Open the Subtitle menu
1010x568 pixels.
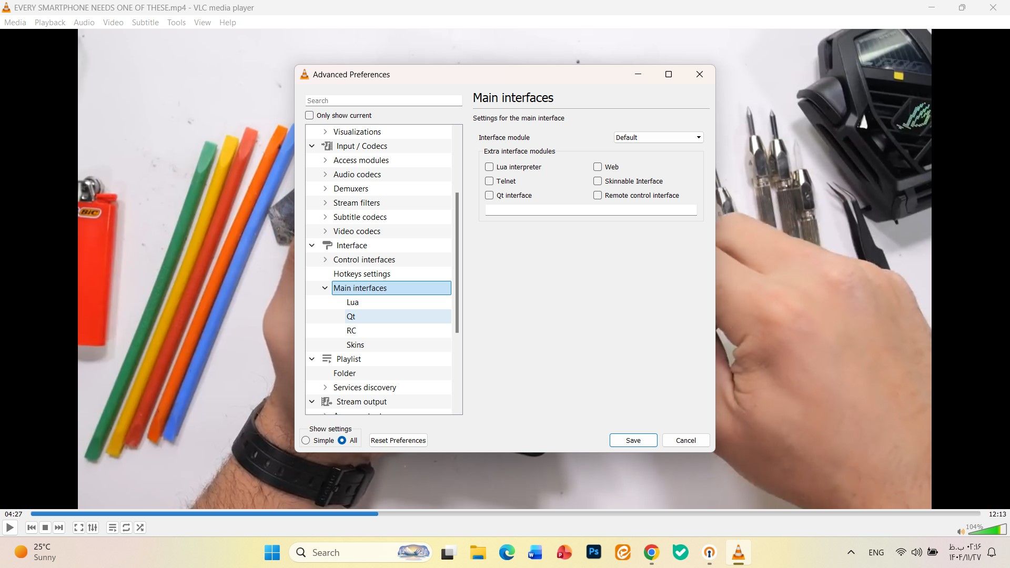pos(145,23)
